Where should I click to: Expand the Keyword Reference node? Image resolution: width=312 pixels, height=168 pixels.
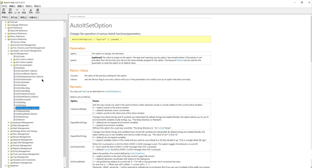tap(6, 33)
